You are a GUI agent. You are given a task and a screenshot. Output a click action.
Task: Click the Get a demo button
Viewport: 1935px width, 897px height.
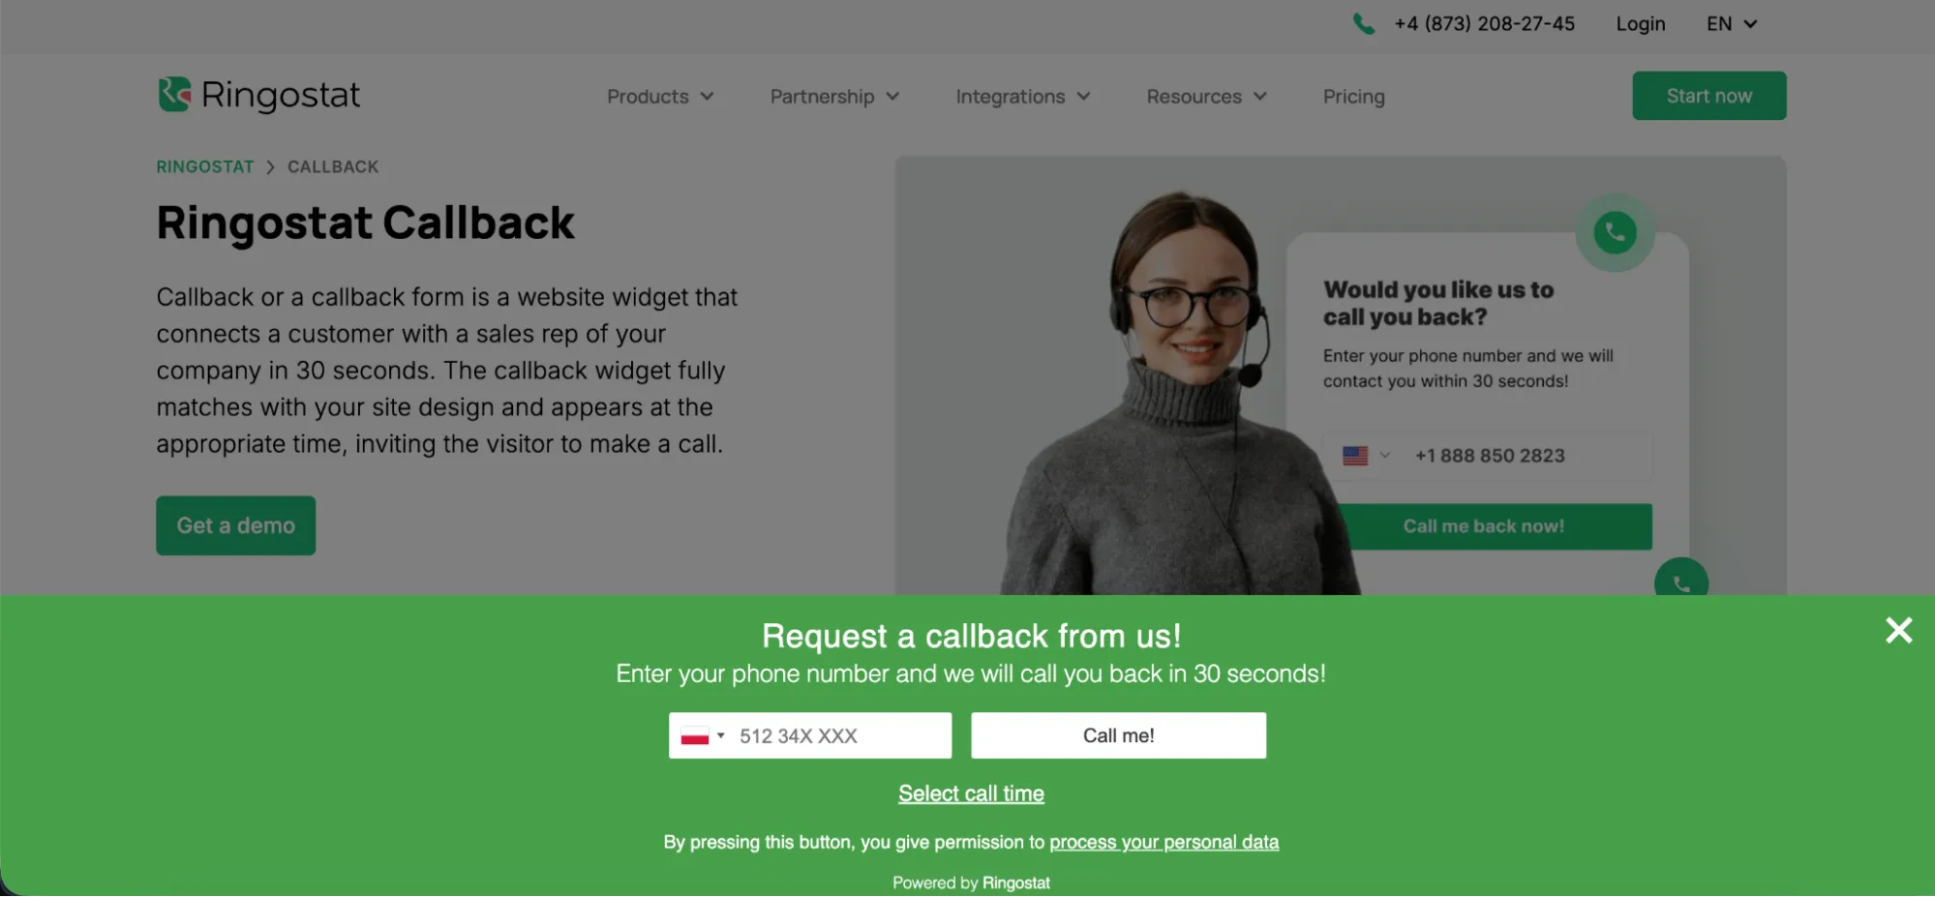tap(235, 525)
